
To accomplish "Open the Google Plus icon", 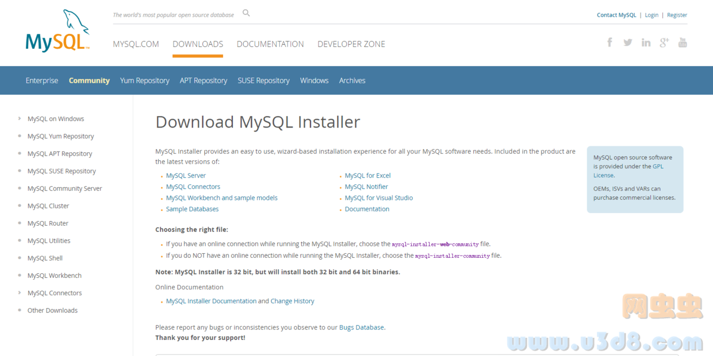I will click(x=664, y=42).
